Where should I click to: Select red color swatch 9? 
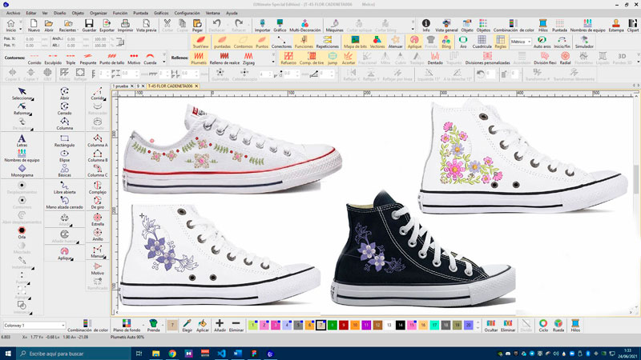344,326
